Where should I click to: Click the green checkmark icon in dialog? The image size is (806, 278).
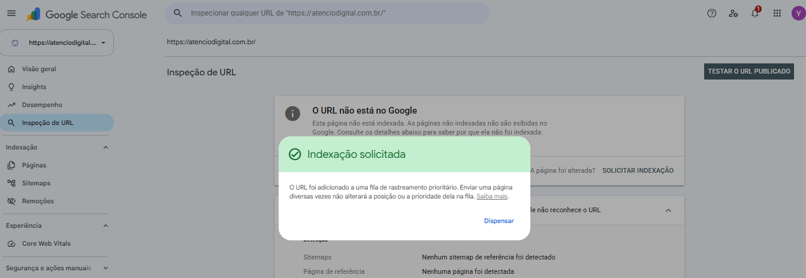pyautogui.click(x=295, y=154)
